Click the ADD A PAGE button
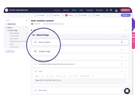This screenshot has width=135, height=101. (10, 51)
